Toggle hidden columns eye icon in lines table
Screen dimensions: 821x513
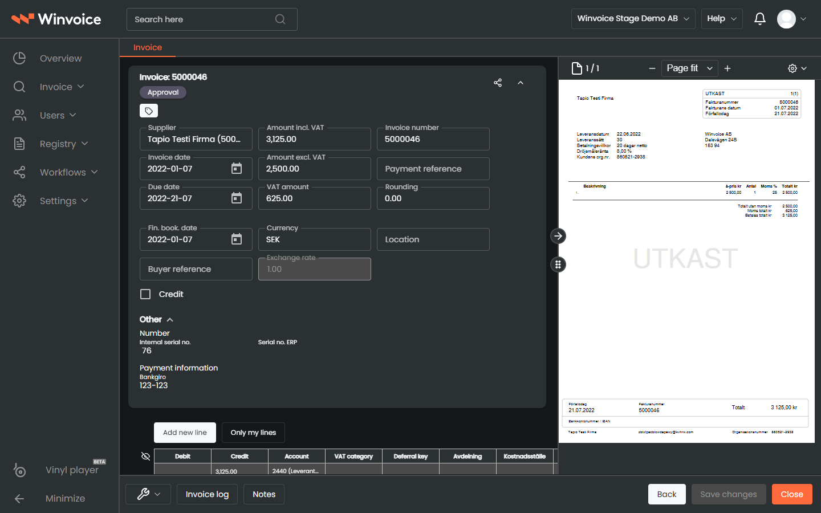coord(145,456)
